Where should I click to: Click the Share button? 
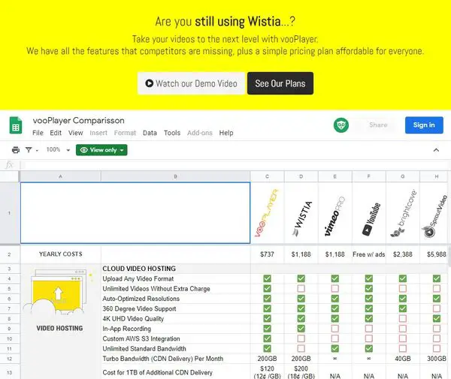pyautogui.click(x=378, y=125)
